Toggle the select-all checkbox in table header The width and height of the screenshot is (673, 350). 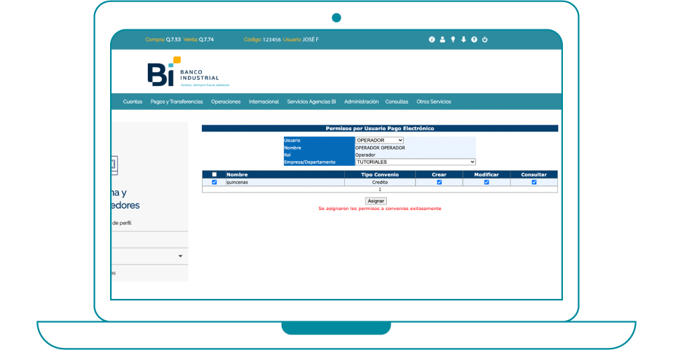click(215, 174)
